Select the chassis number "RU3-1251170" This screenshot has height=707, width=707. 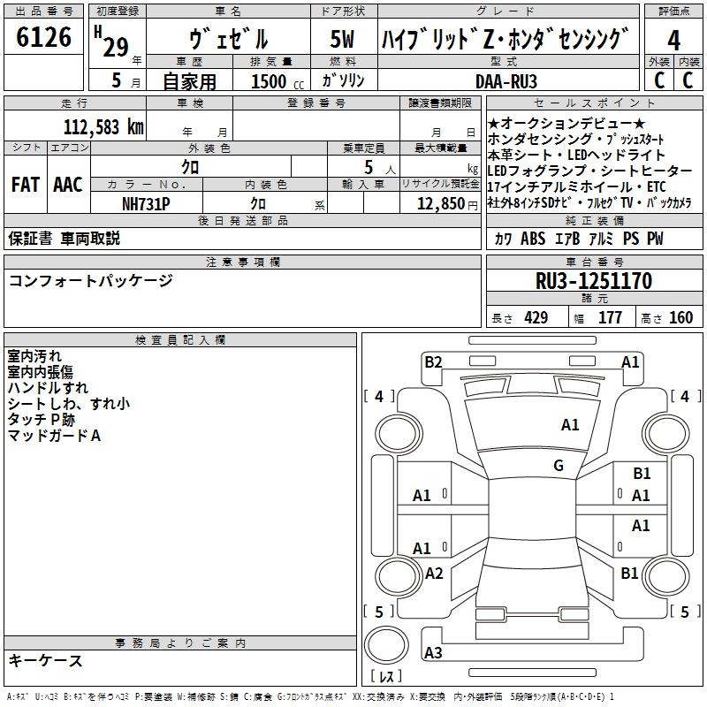[x=594, y=281]
